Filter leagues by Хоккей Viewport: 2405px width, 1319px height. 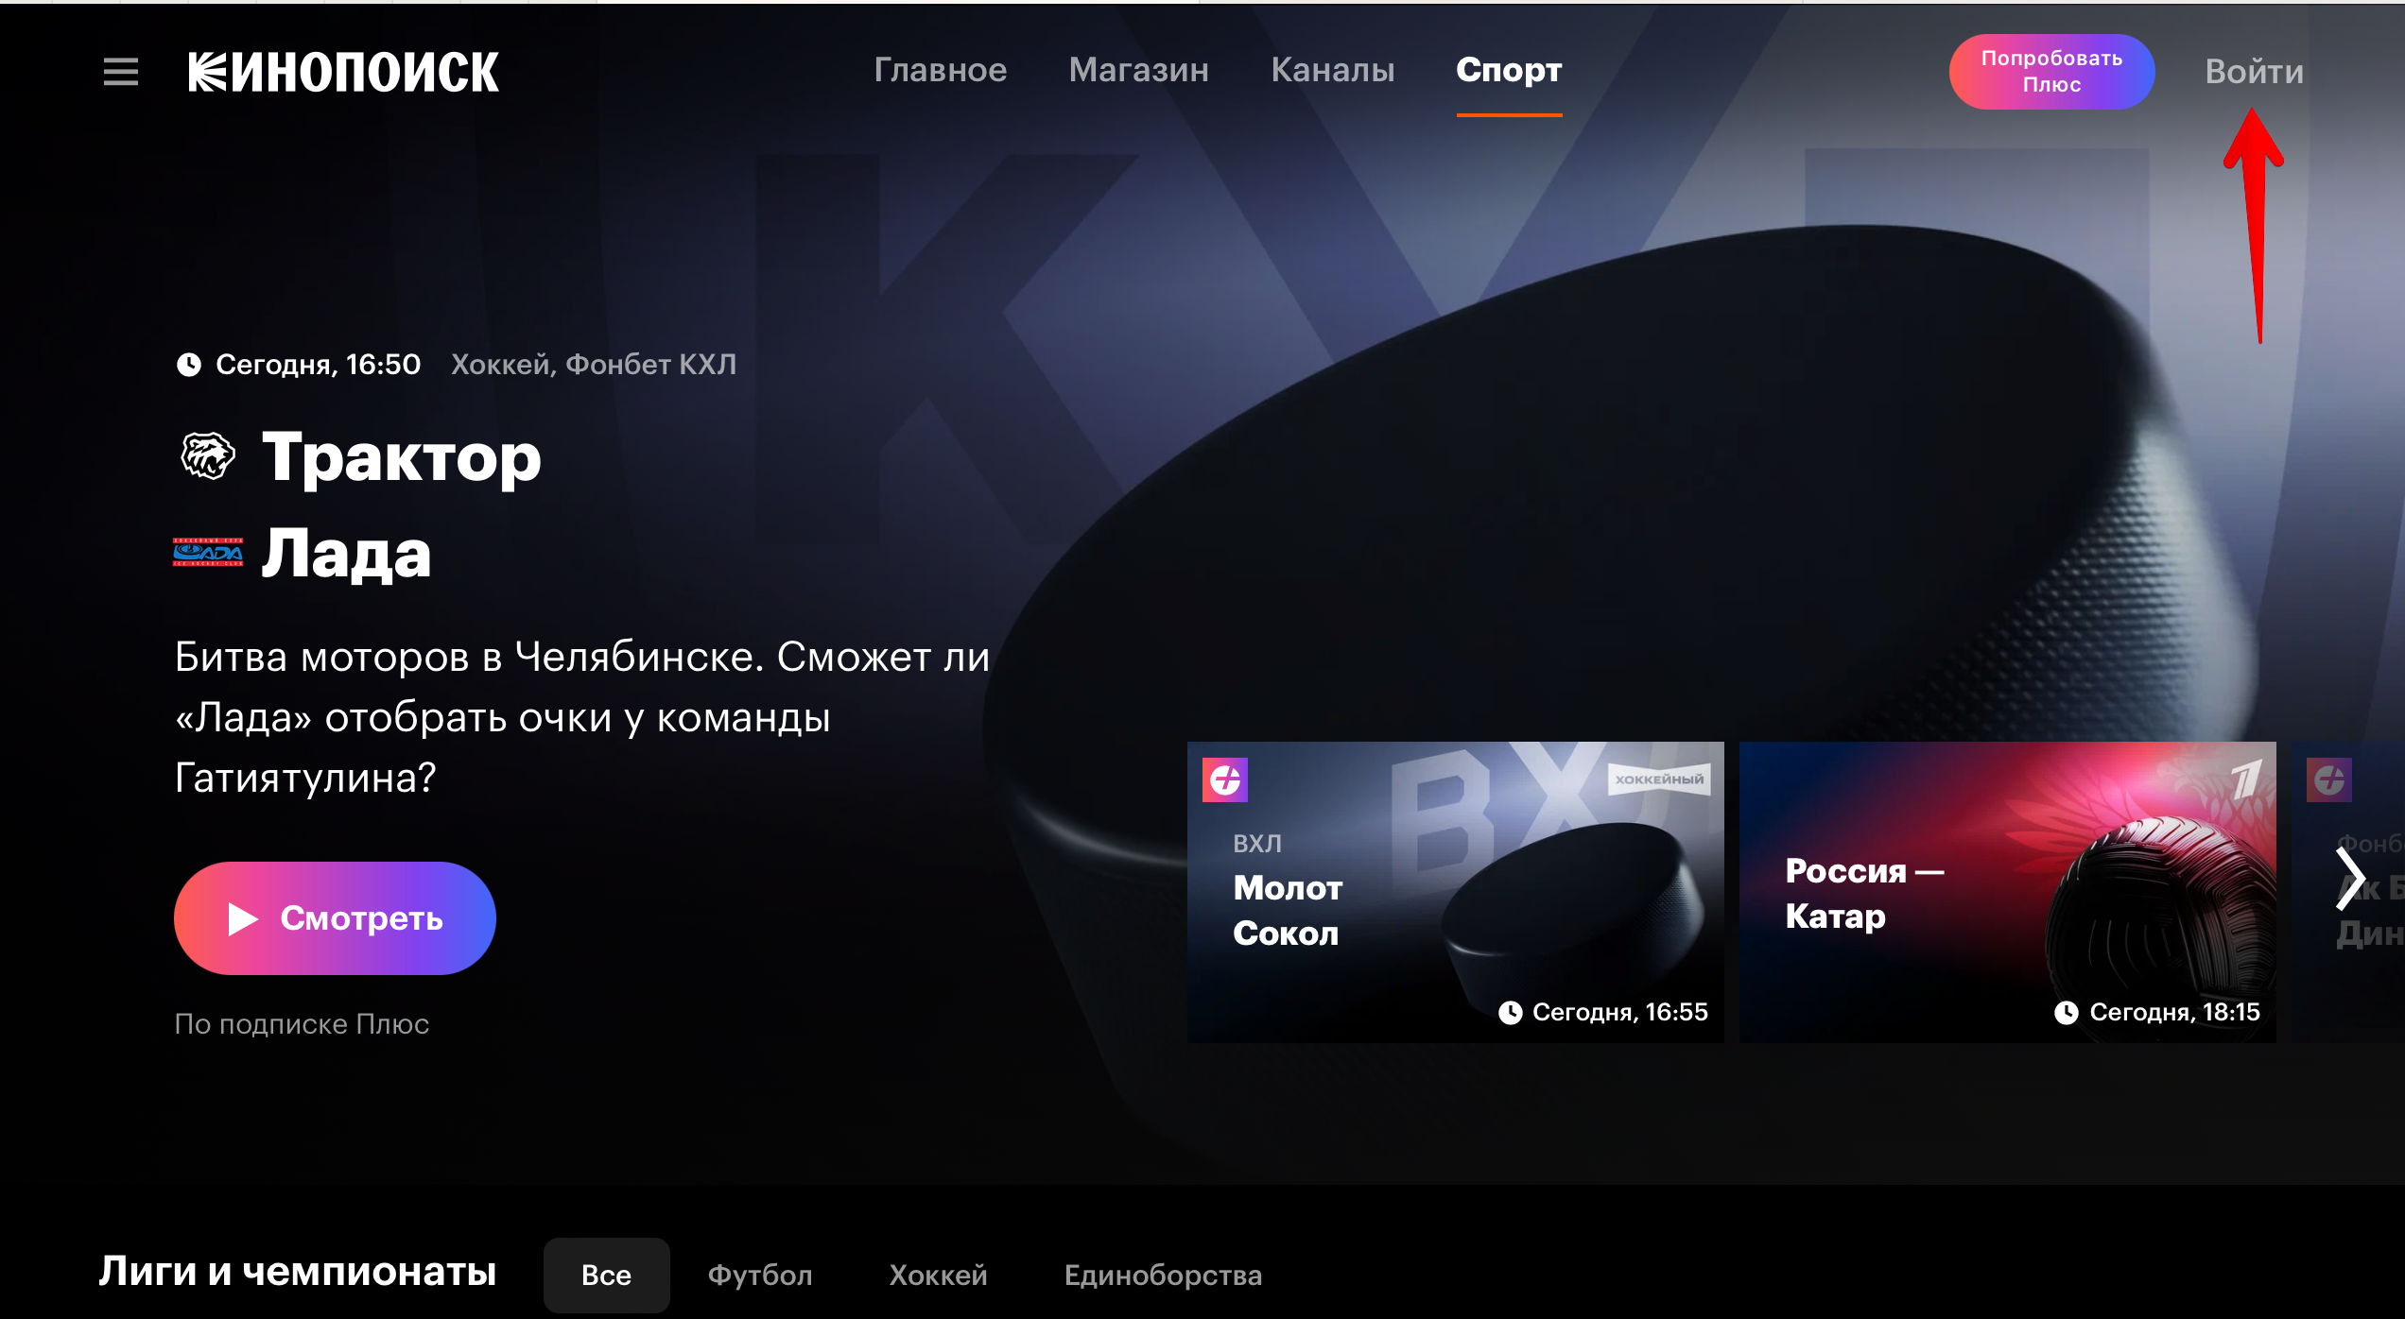tap(938, 1275)
